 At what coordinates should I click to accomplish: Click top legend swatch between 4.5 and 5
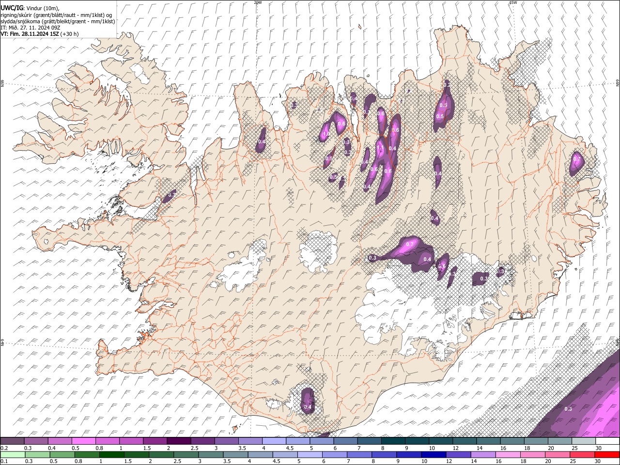pos(298,441)
